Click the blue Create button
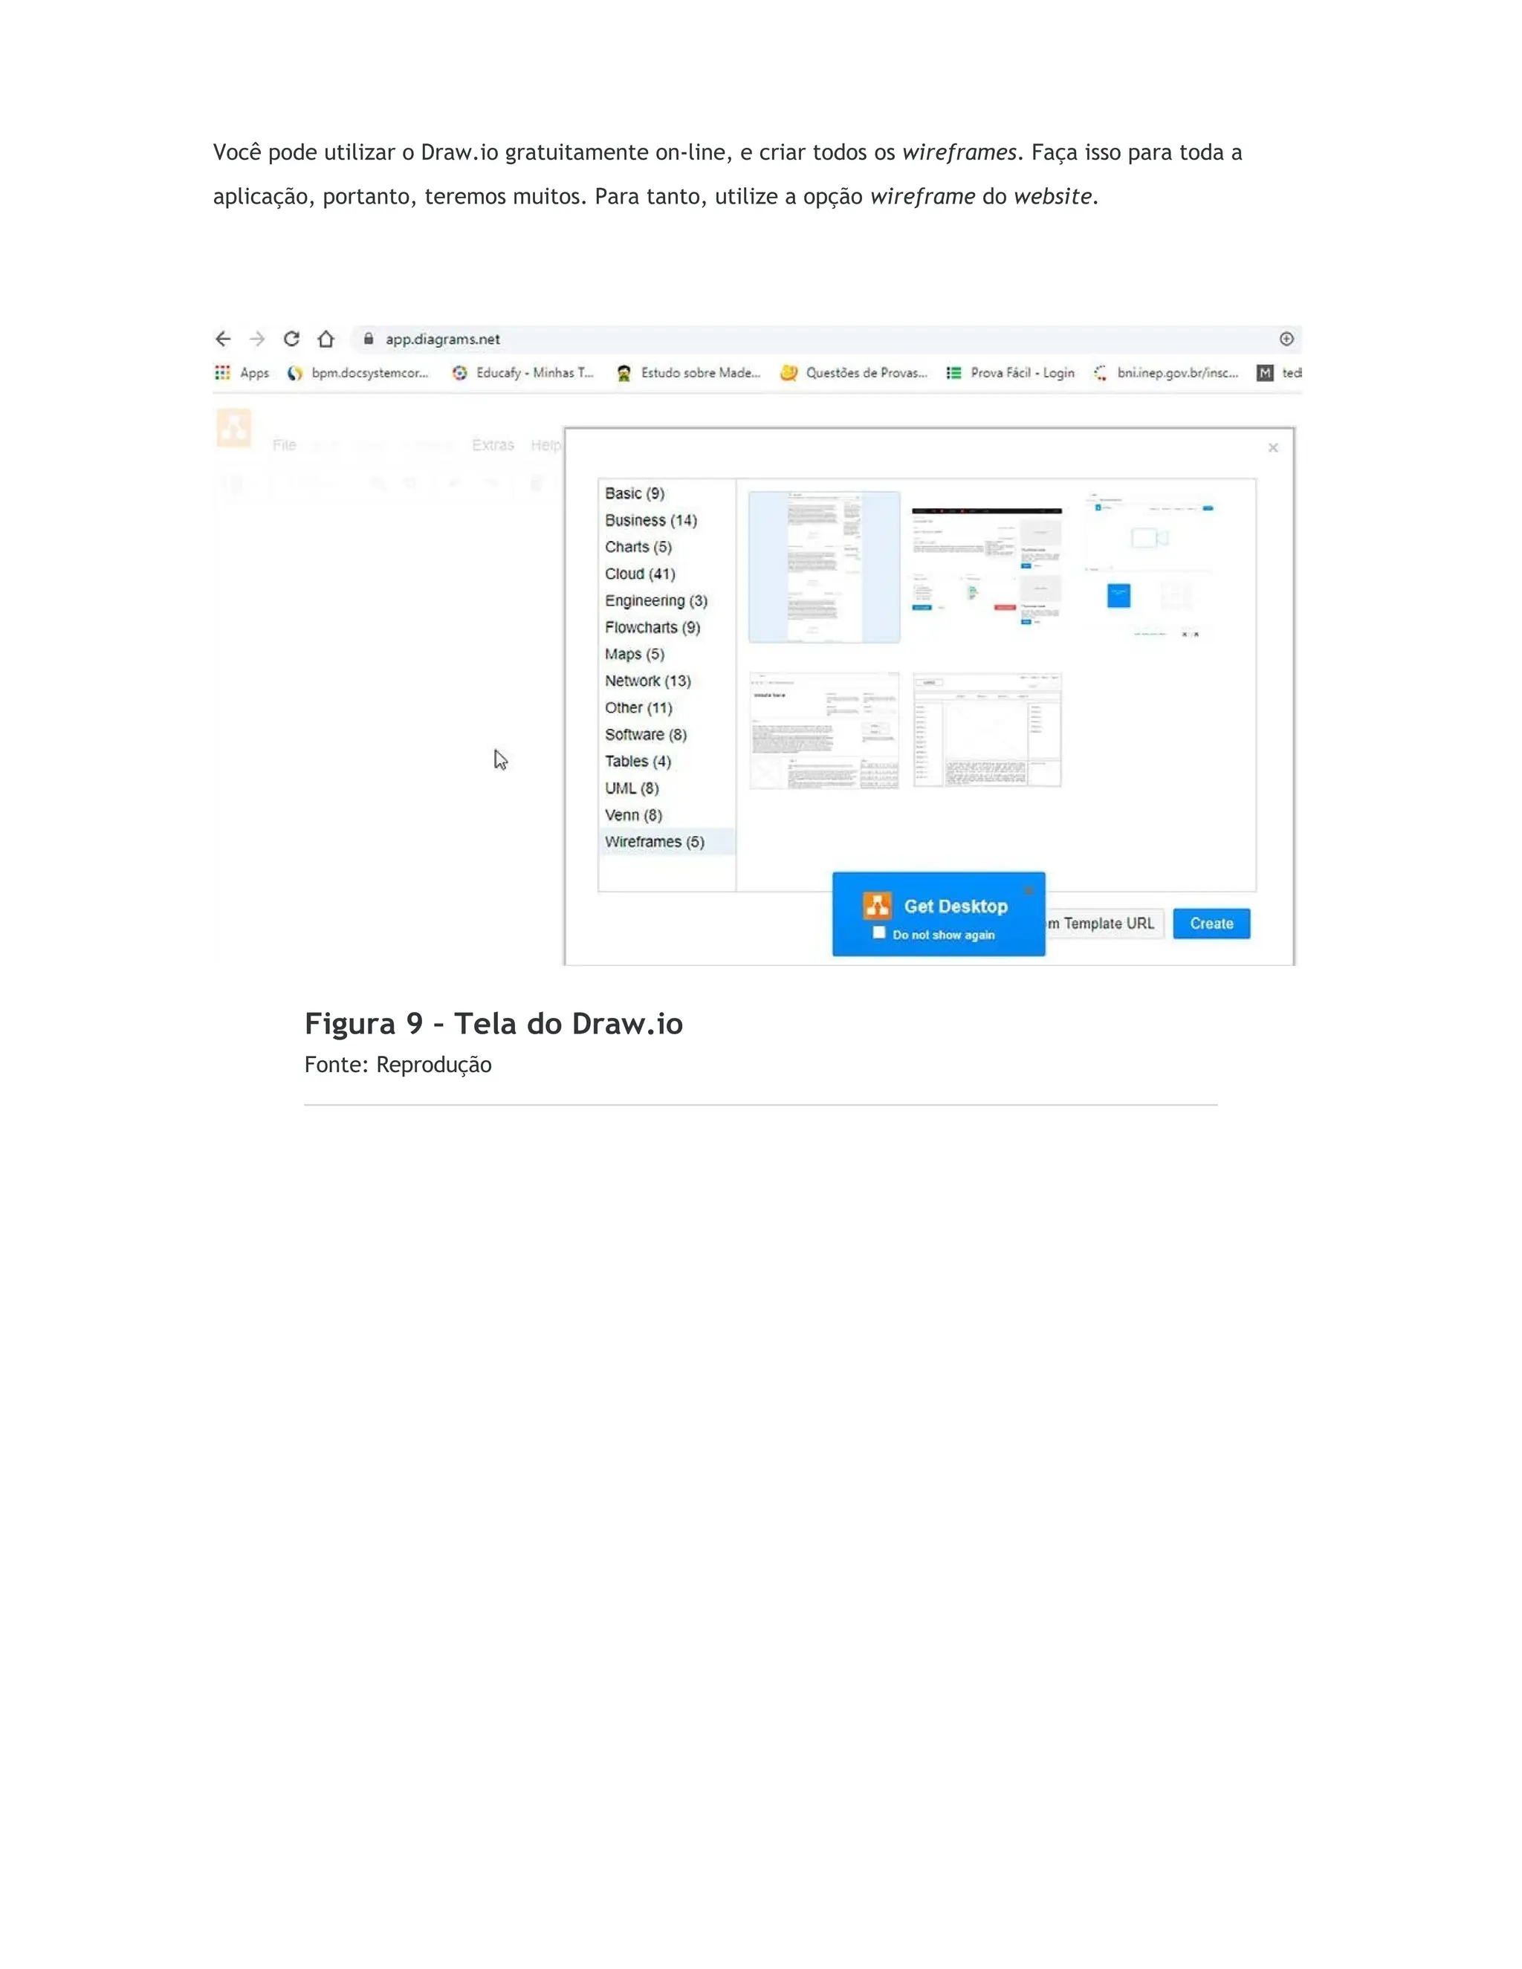 (1211, 923)
